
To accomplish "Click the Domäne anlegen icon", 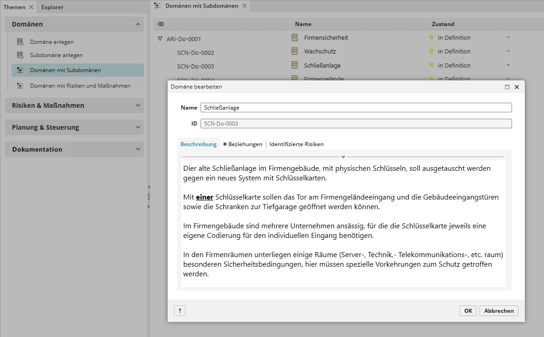I will (21, 42).
